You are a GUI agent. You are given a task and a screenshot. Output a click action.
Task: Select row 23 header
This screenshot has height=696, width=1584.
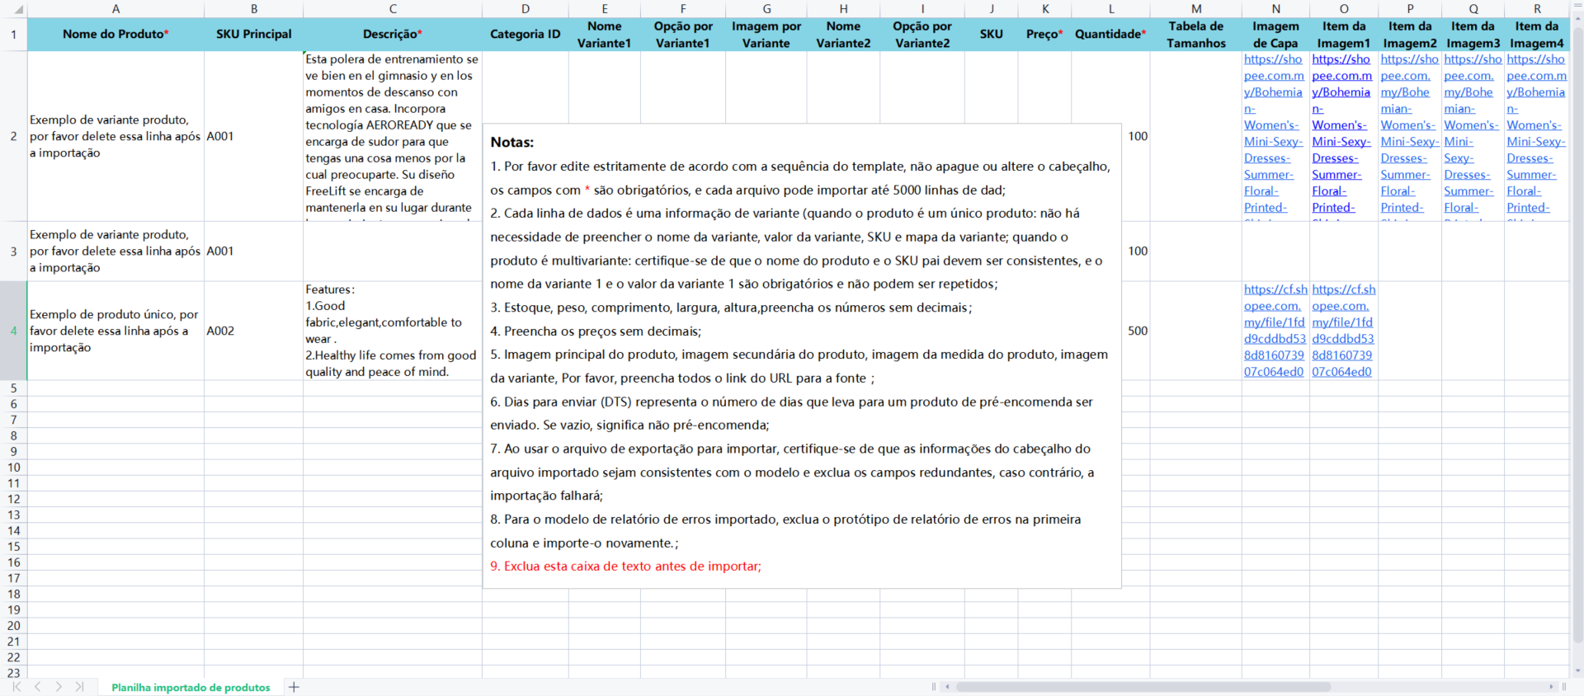13,673
